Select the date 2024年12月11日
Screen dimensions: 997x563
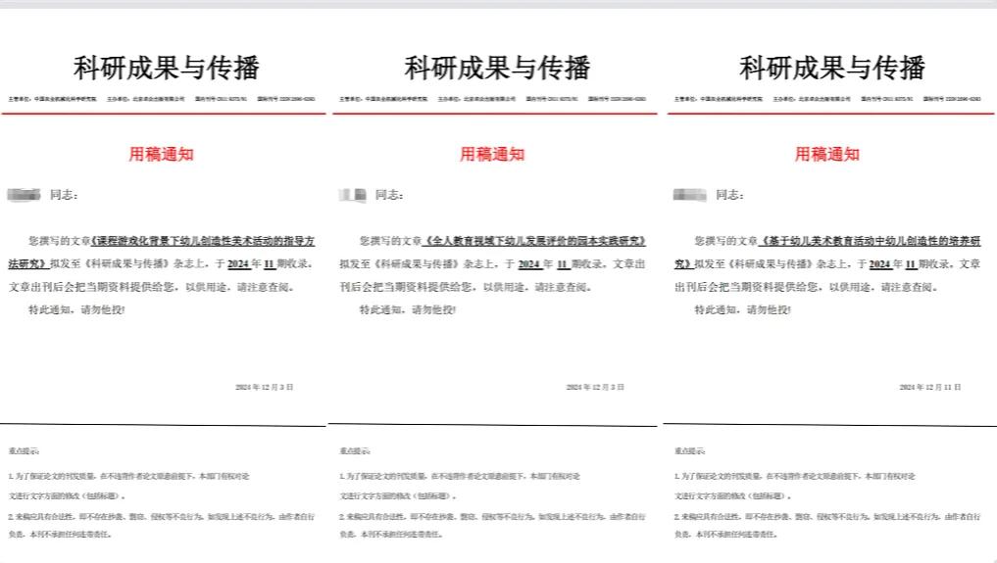point(930,388)
